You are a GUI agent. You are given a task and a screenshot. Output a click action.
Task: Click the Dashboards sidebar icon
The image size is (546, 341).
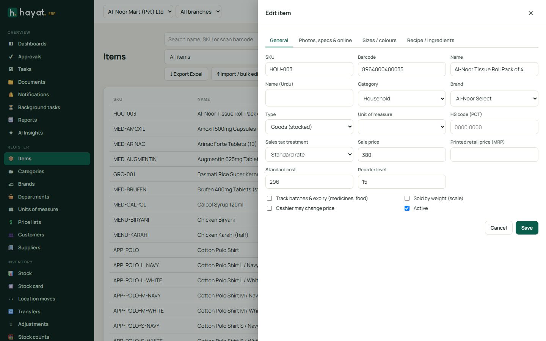click(11, 44)
